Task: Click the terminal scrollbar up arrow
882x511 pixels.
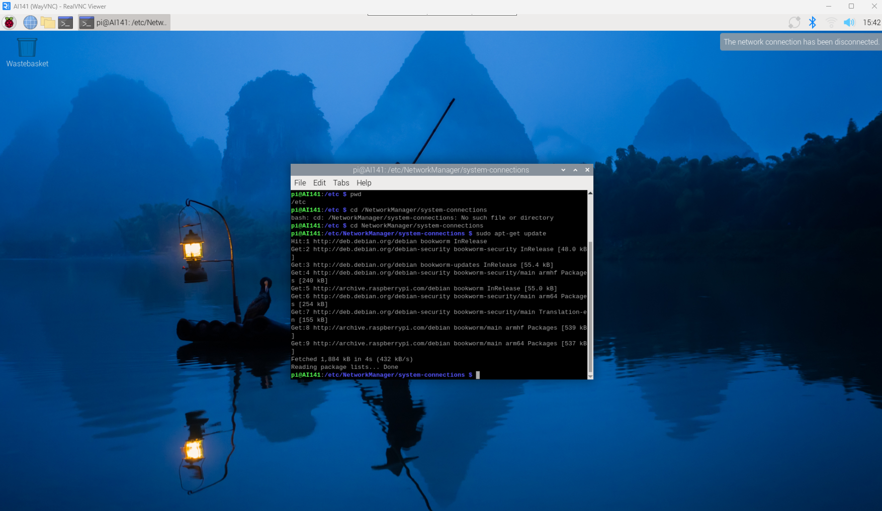Action: [590, 193]
